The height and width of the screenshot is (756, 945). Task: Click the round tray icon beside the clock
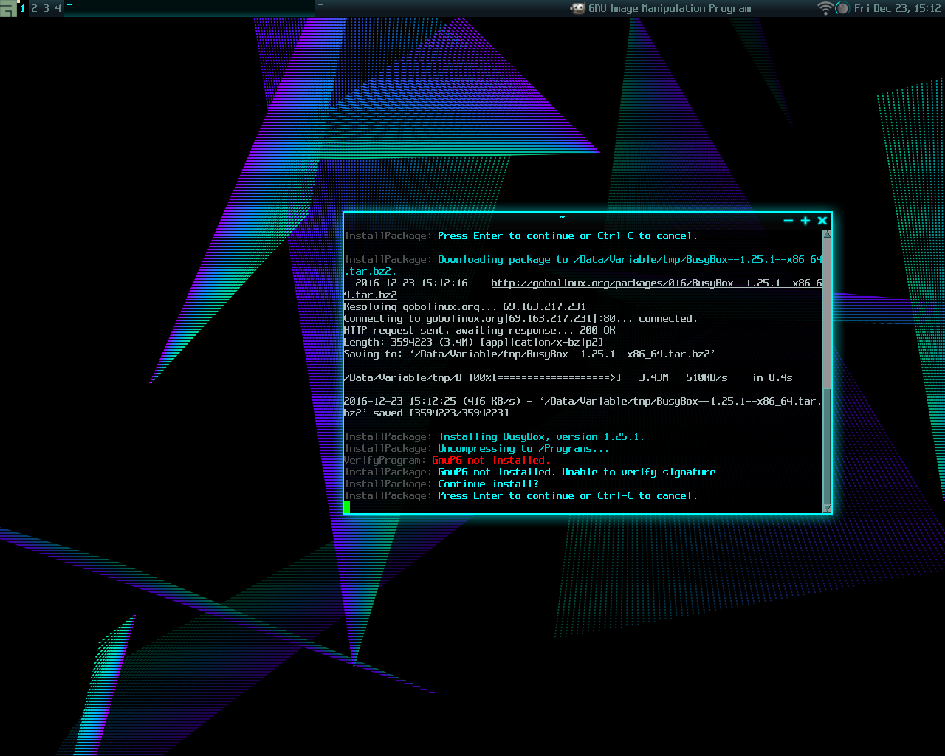[842, 8]
